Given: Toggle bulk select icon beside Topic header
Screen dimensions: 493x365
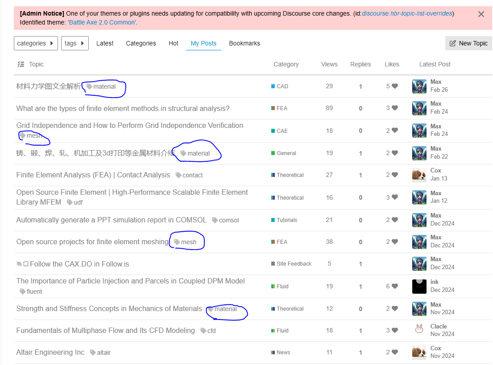Looking at the screenshot, I should (21, 64).
